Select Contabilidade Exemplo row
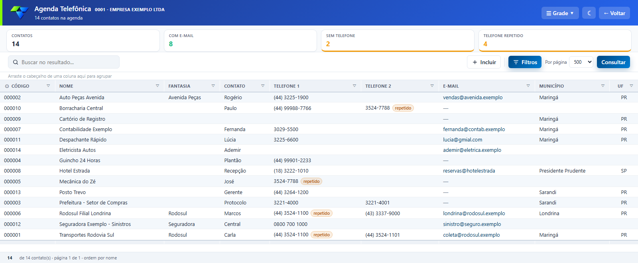Viewport: 638px width, 263px height. tap(319, 129)
